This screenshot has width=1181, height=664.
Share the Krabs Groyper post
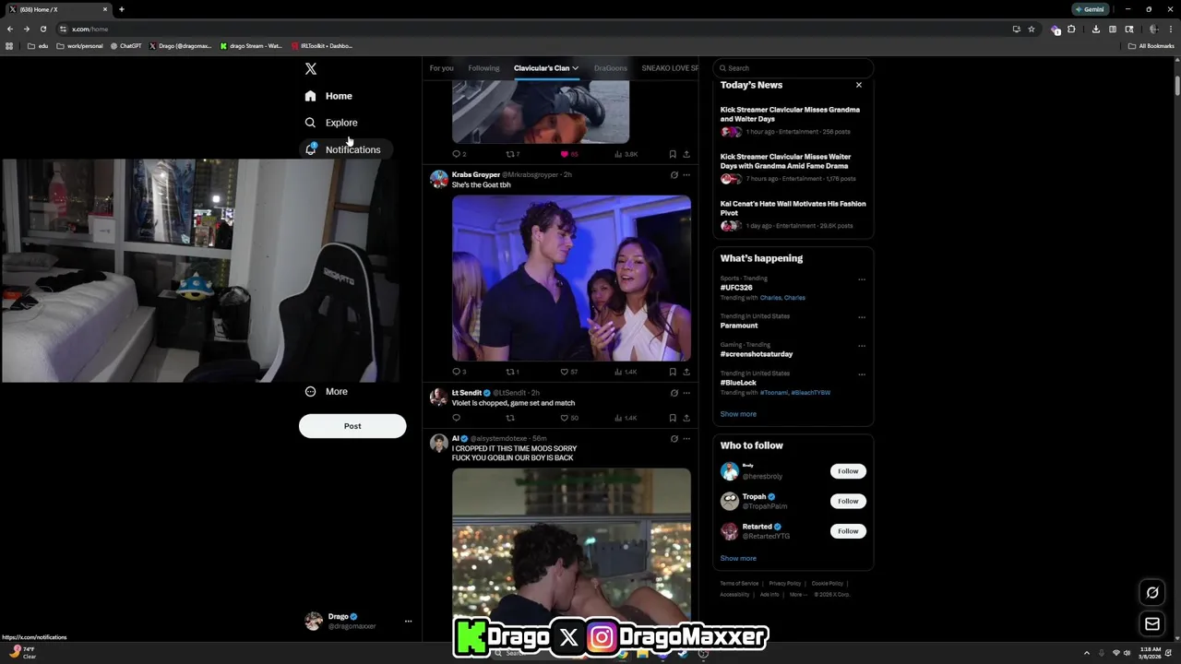[x=686, y=372]
